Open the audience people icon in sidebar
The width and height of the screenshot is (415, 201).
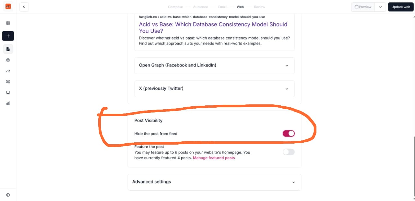tap(8, 60)
